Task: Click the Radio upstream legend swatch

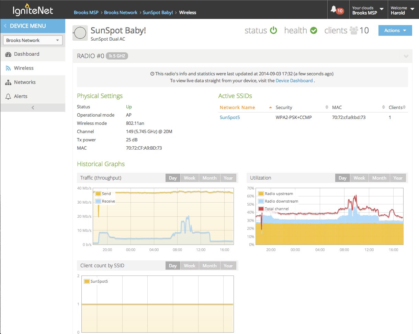Action: click(x=261, y=194)
